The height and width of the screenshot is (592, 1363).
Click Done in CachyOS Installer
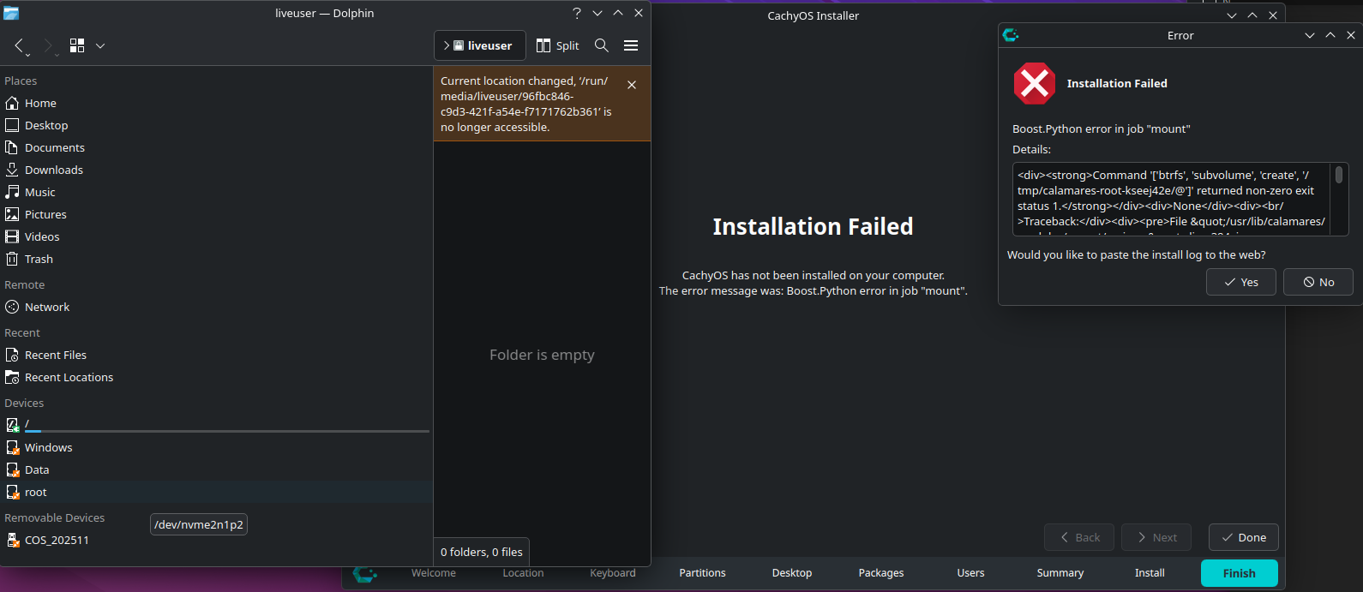pyautogui.click(x=1244, y=537)
